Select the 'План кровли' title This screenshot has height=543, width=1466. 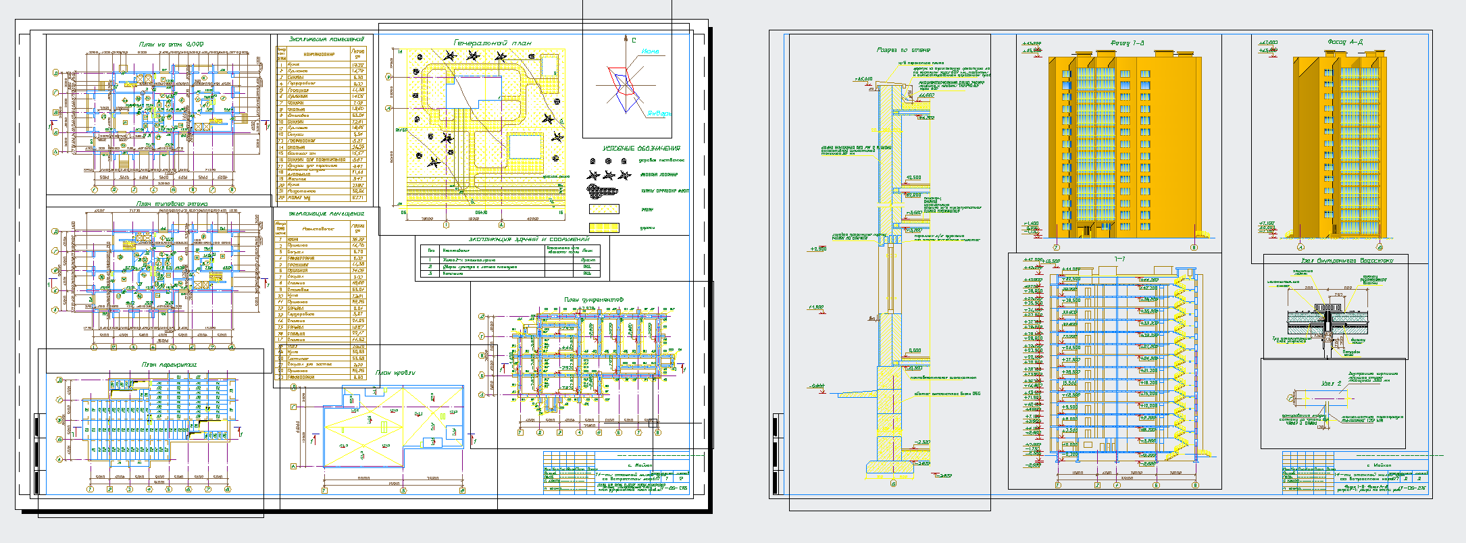(395, 373)
